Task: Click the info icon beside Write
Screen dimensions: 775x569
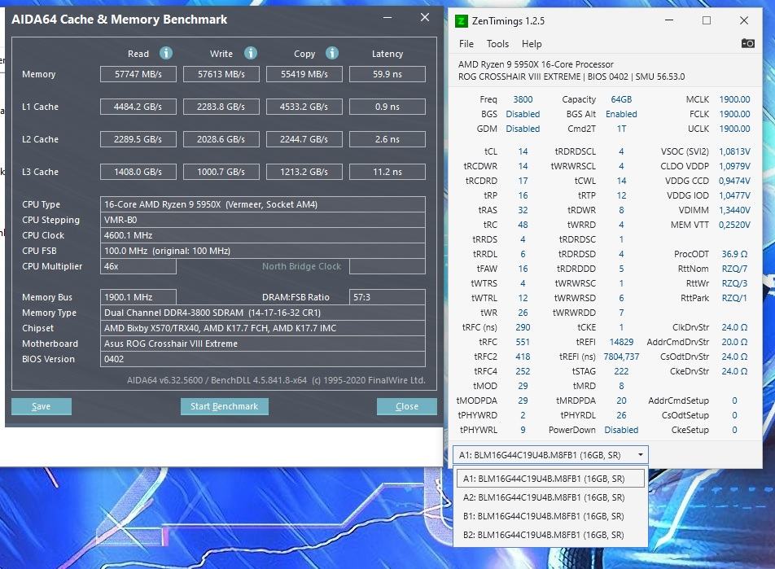Action: [x=251, y=53]
